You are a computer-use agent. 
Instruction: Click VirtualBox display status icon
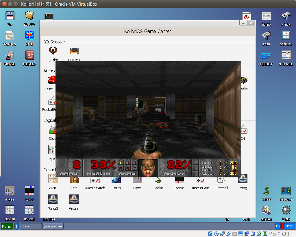click(x=241, y=234)
